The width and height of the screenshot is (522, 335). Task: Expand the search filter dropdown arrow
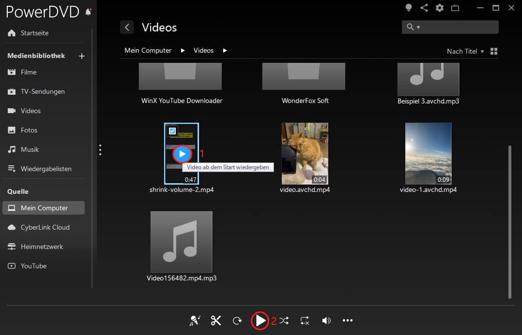pos(417,27)
